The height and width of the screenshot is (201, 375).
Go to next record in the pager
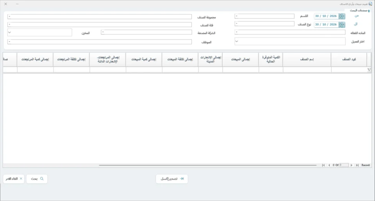tap(351, 165)
